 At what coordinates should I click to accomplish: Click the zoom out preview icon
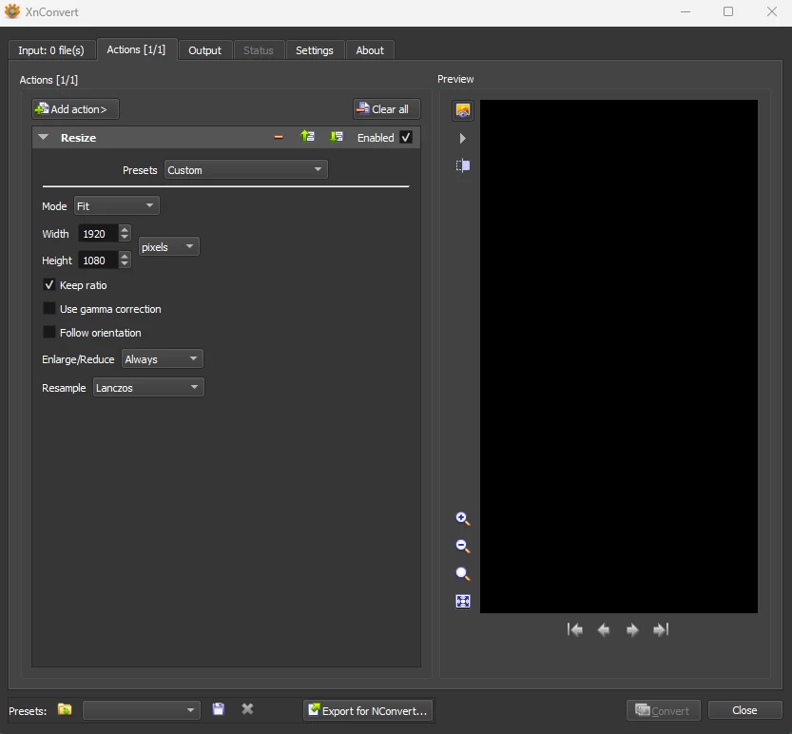coord(463,547)
